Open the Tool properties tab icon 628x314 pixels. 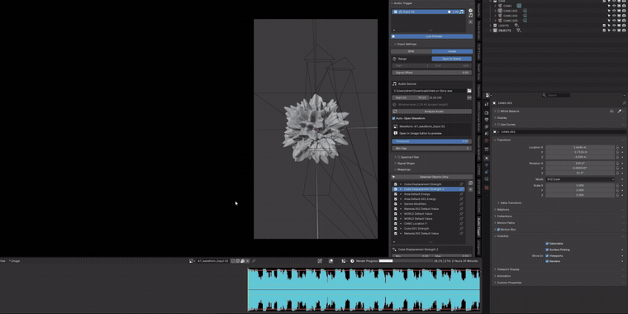pos(487,105)
